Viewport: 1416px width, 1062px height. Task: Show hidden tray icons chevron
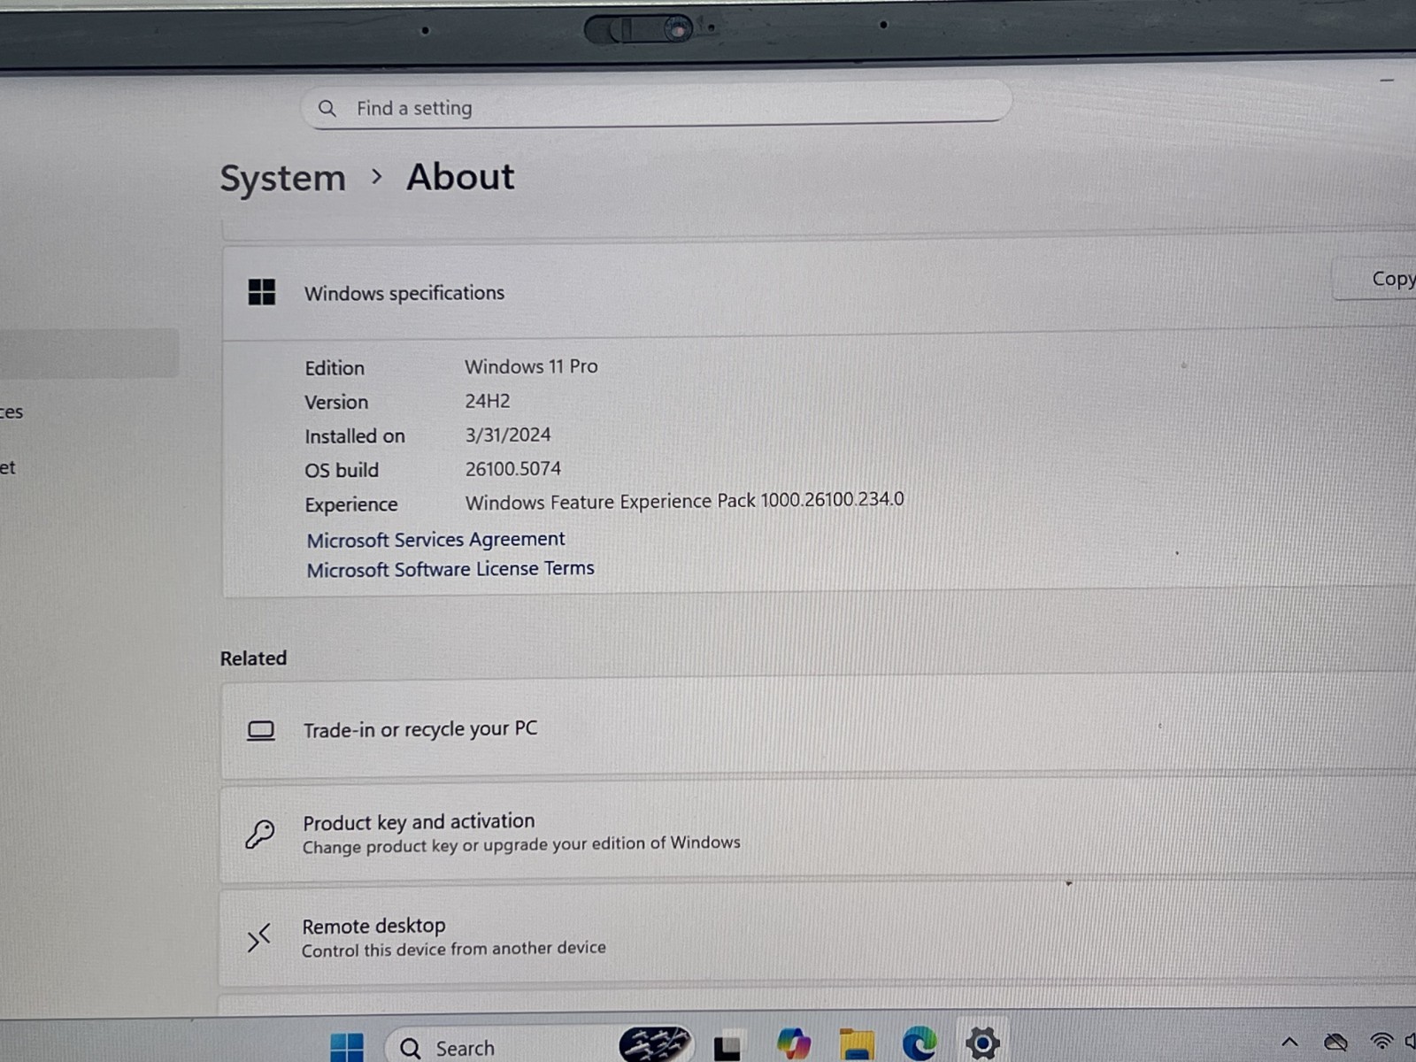1289,1043
